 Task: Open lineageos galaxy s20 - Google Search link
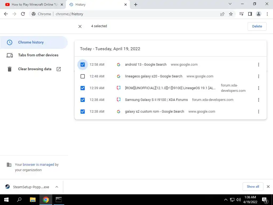pyautogui.click(x=154, y=76)
